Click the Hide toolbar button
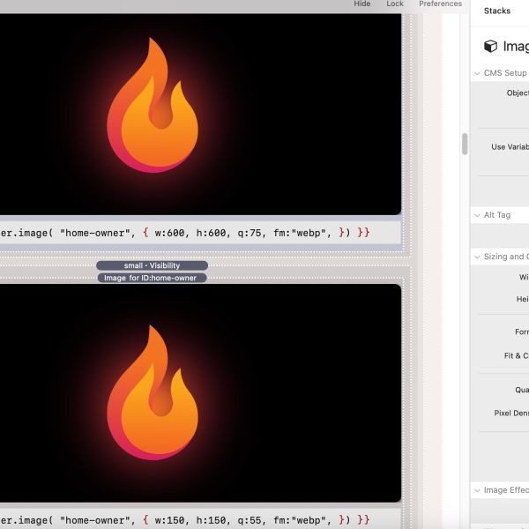This screenshot has height=529, width=529. tap(362, 4)
